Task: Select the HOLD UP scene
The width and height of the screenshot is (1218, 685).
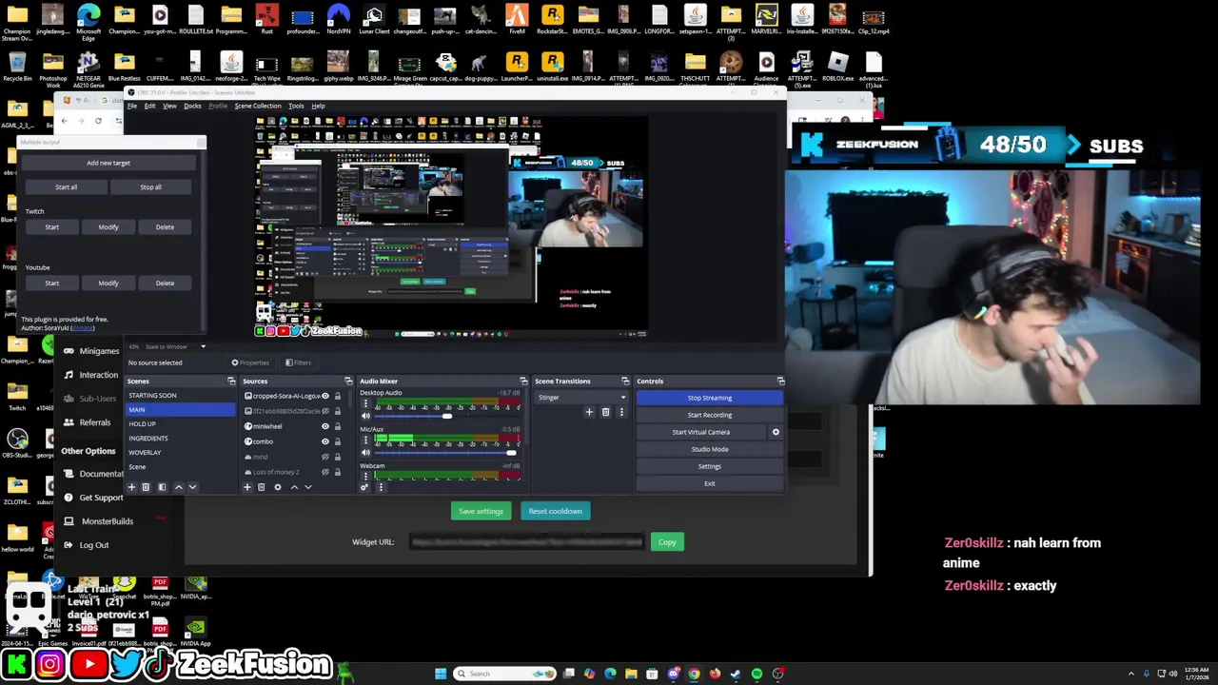Action: (181, 424)
